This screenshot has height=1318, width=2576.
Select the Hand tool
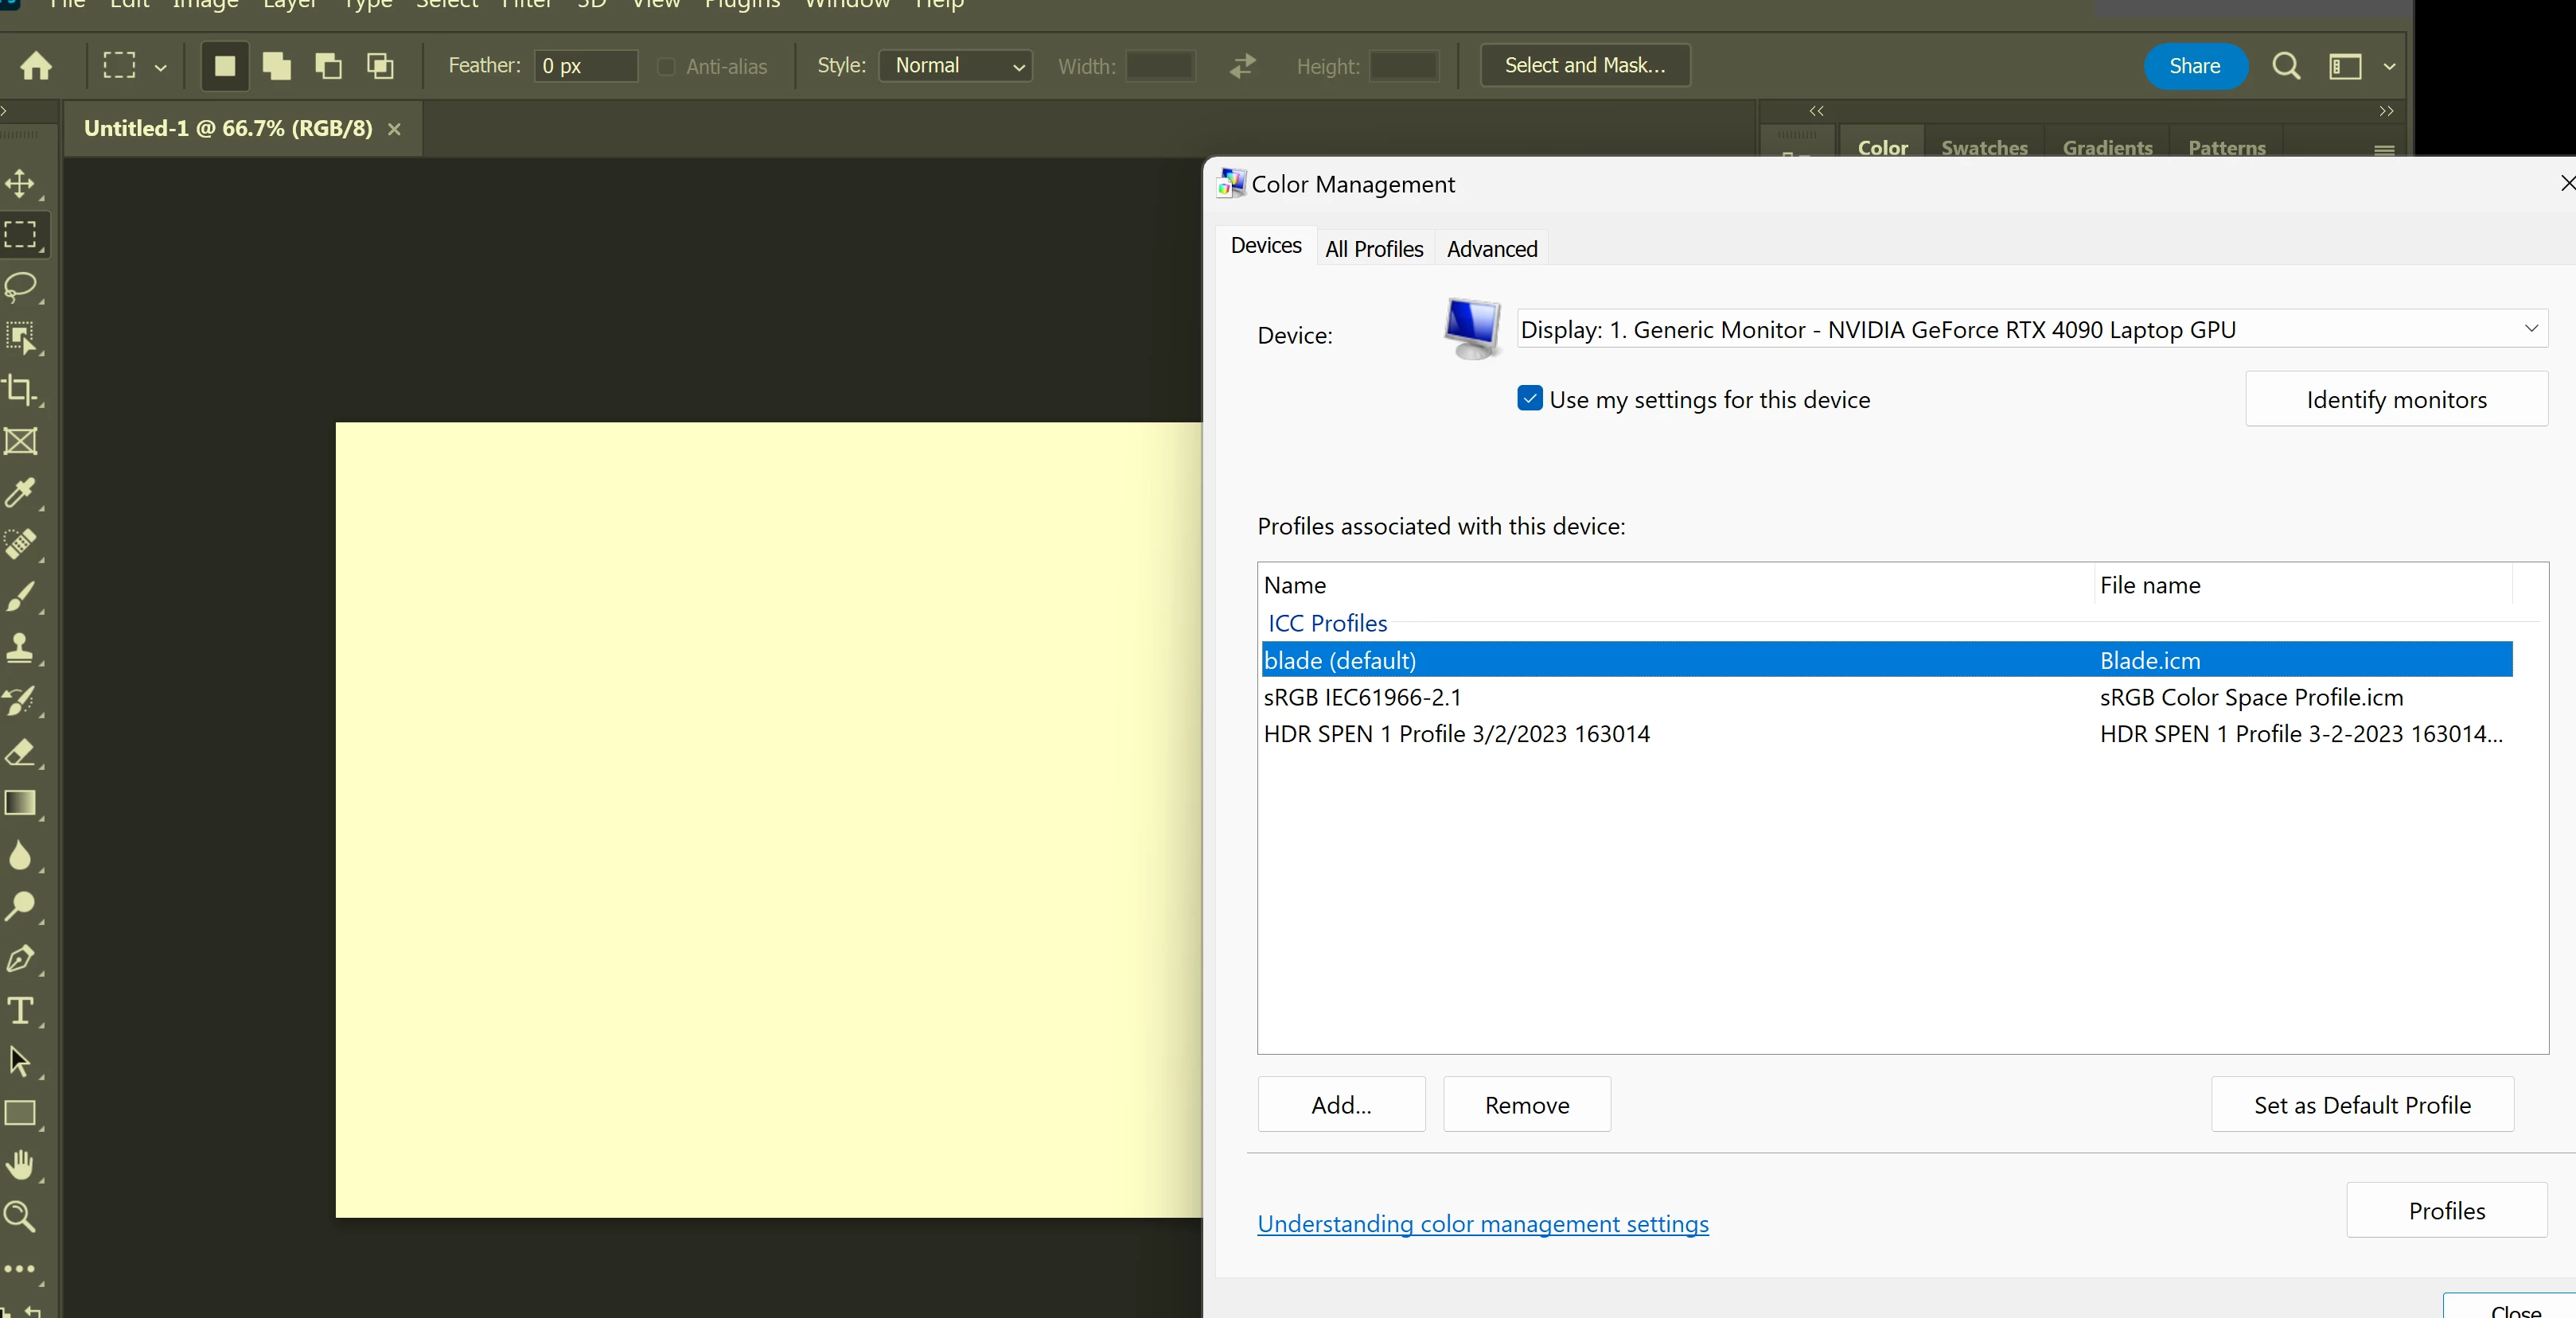[x=21, y=1164]
